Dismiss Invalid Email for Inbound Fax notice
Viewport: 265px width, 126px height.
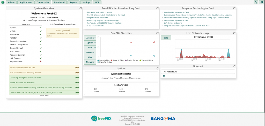coord(78,68)
